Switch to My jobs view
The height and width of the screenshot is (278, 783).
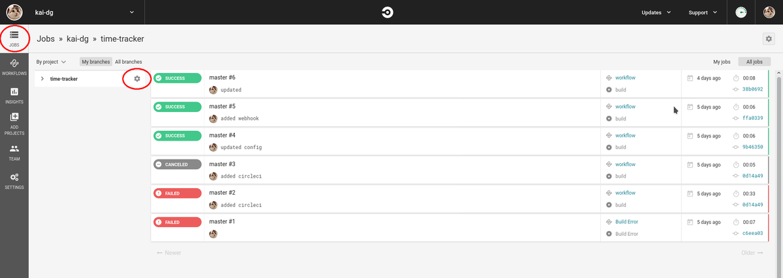point(722,62)
